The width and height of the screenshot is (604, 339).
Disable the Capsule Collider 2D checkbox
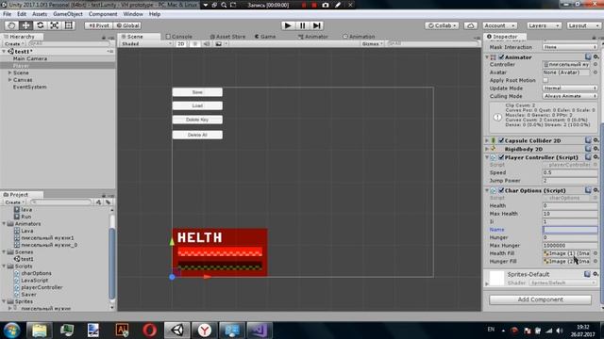point(501,140)
